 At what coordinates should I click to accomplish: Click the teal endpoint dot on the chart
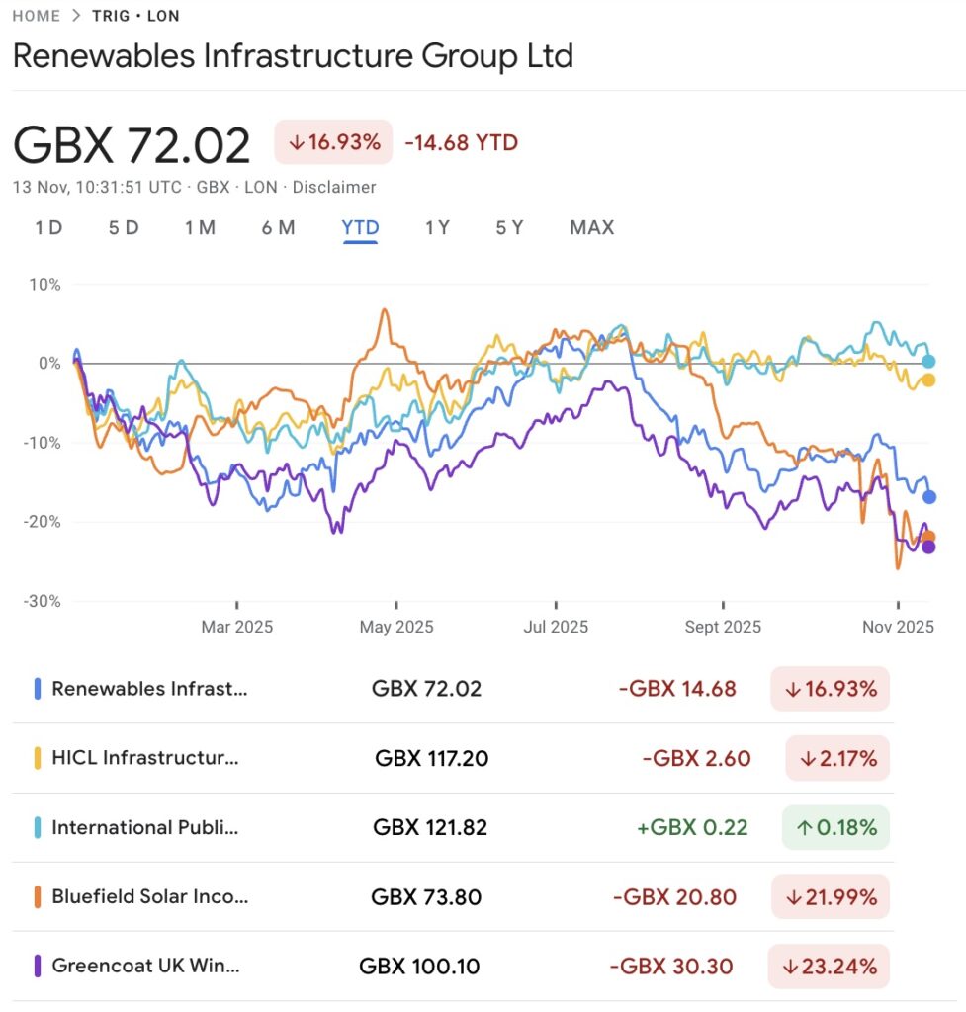[927, 361]
